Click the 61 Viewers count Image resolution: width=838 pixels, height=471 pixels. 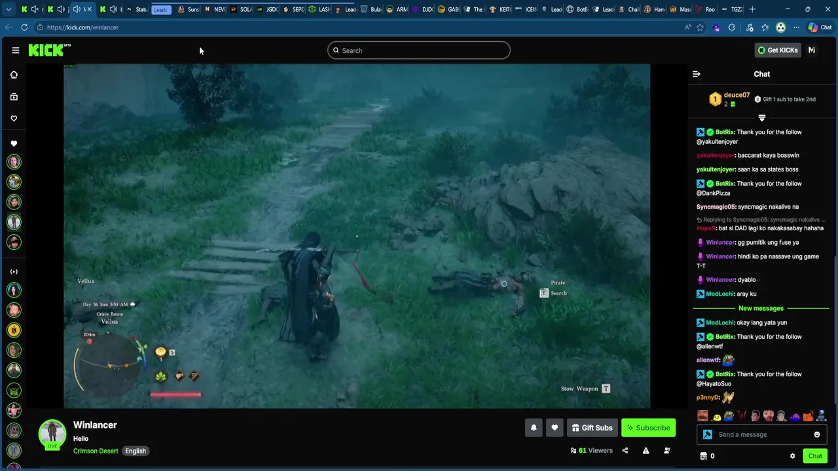[591, 451]
